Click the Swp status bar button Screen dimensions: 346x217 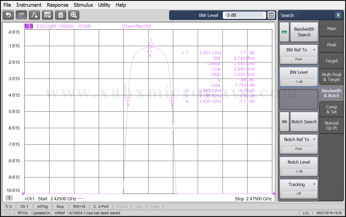point(60,206)
